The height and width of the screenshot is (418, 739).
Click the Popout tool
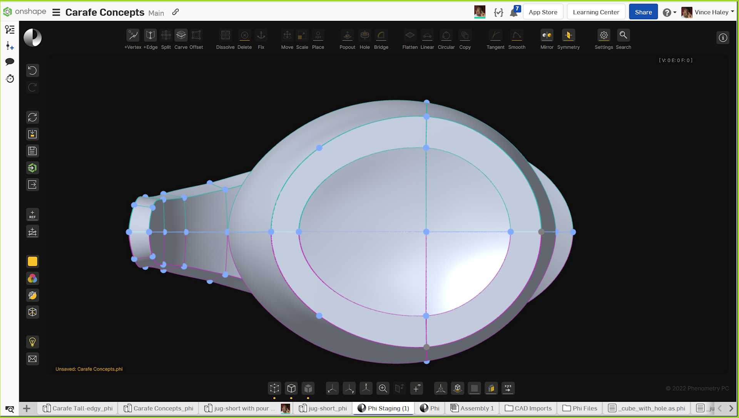pos(347,35)
